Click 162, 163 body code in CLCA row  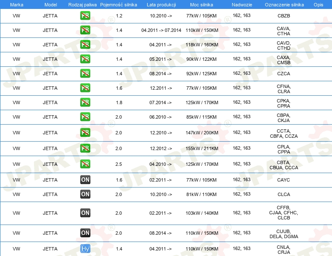(242, 194)
